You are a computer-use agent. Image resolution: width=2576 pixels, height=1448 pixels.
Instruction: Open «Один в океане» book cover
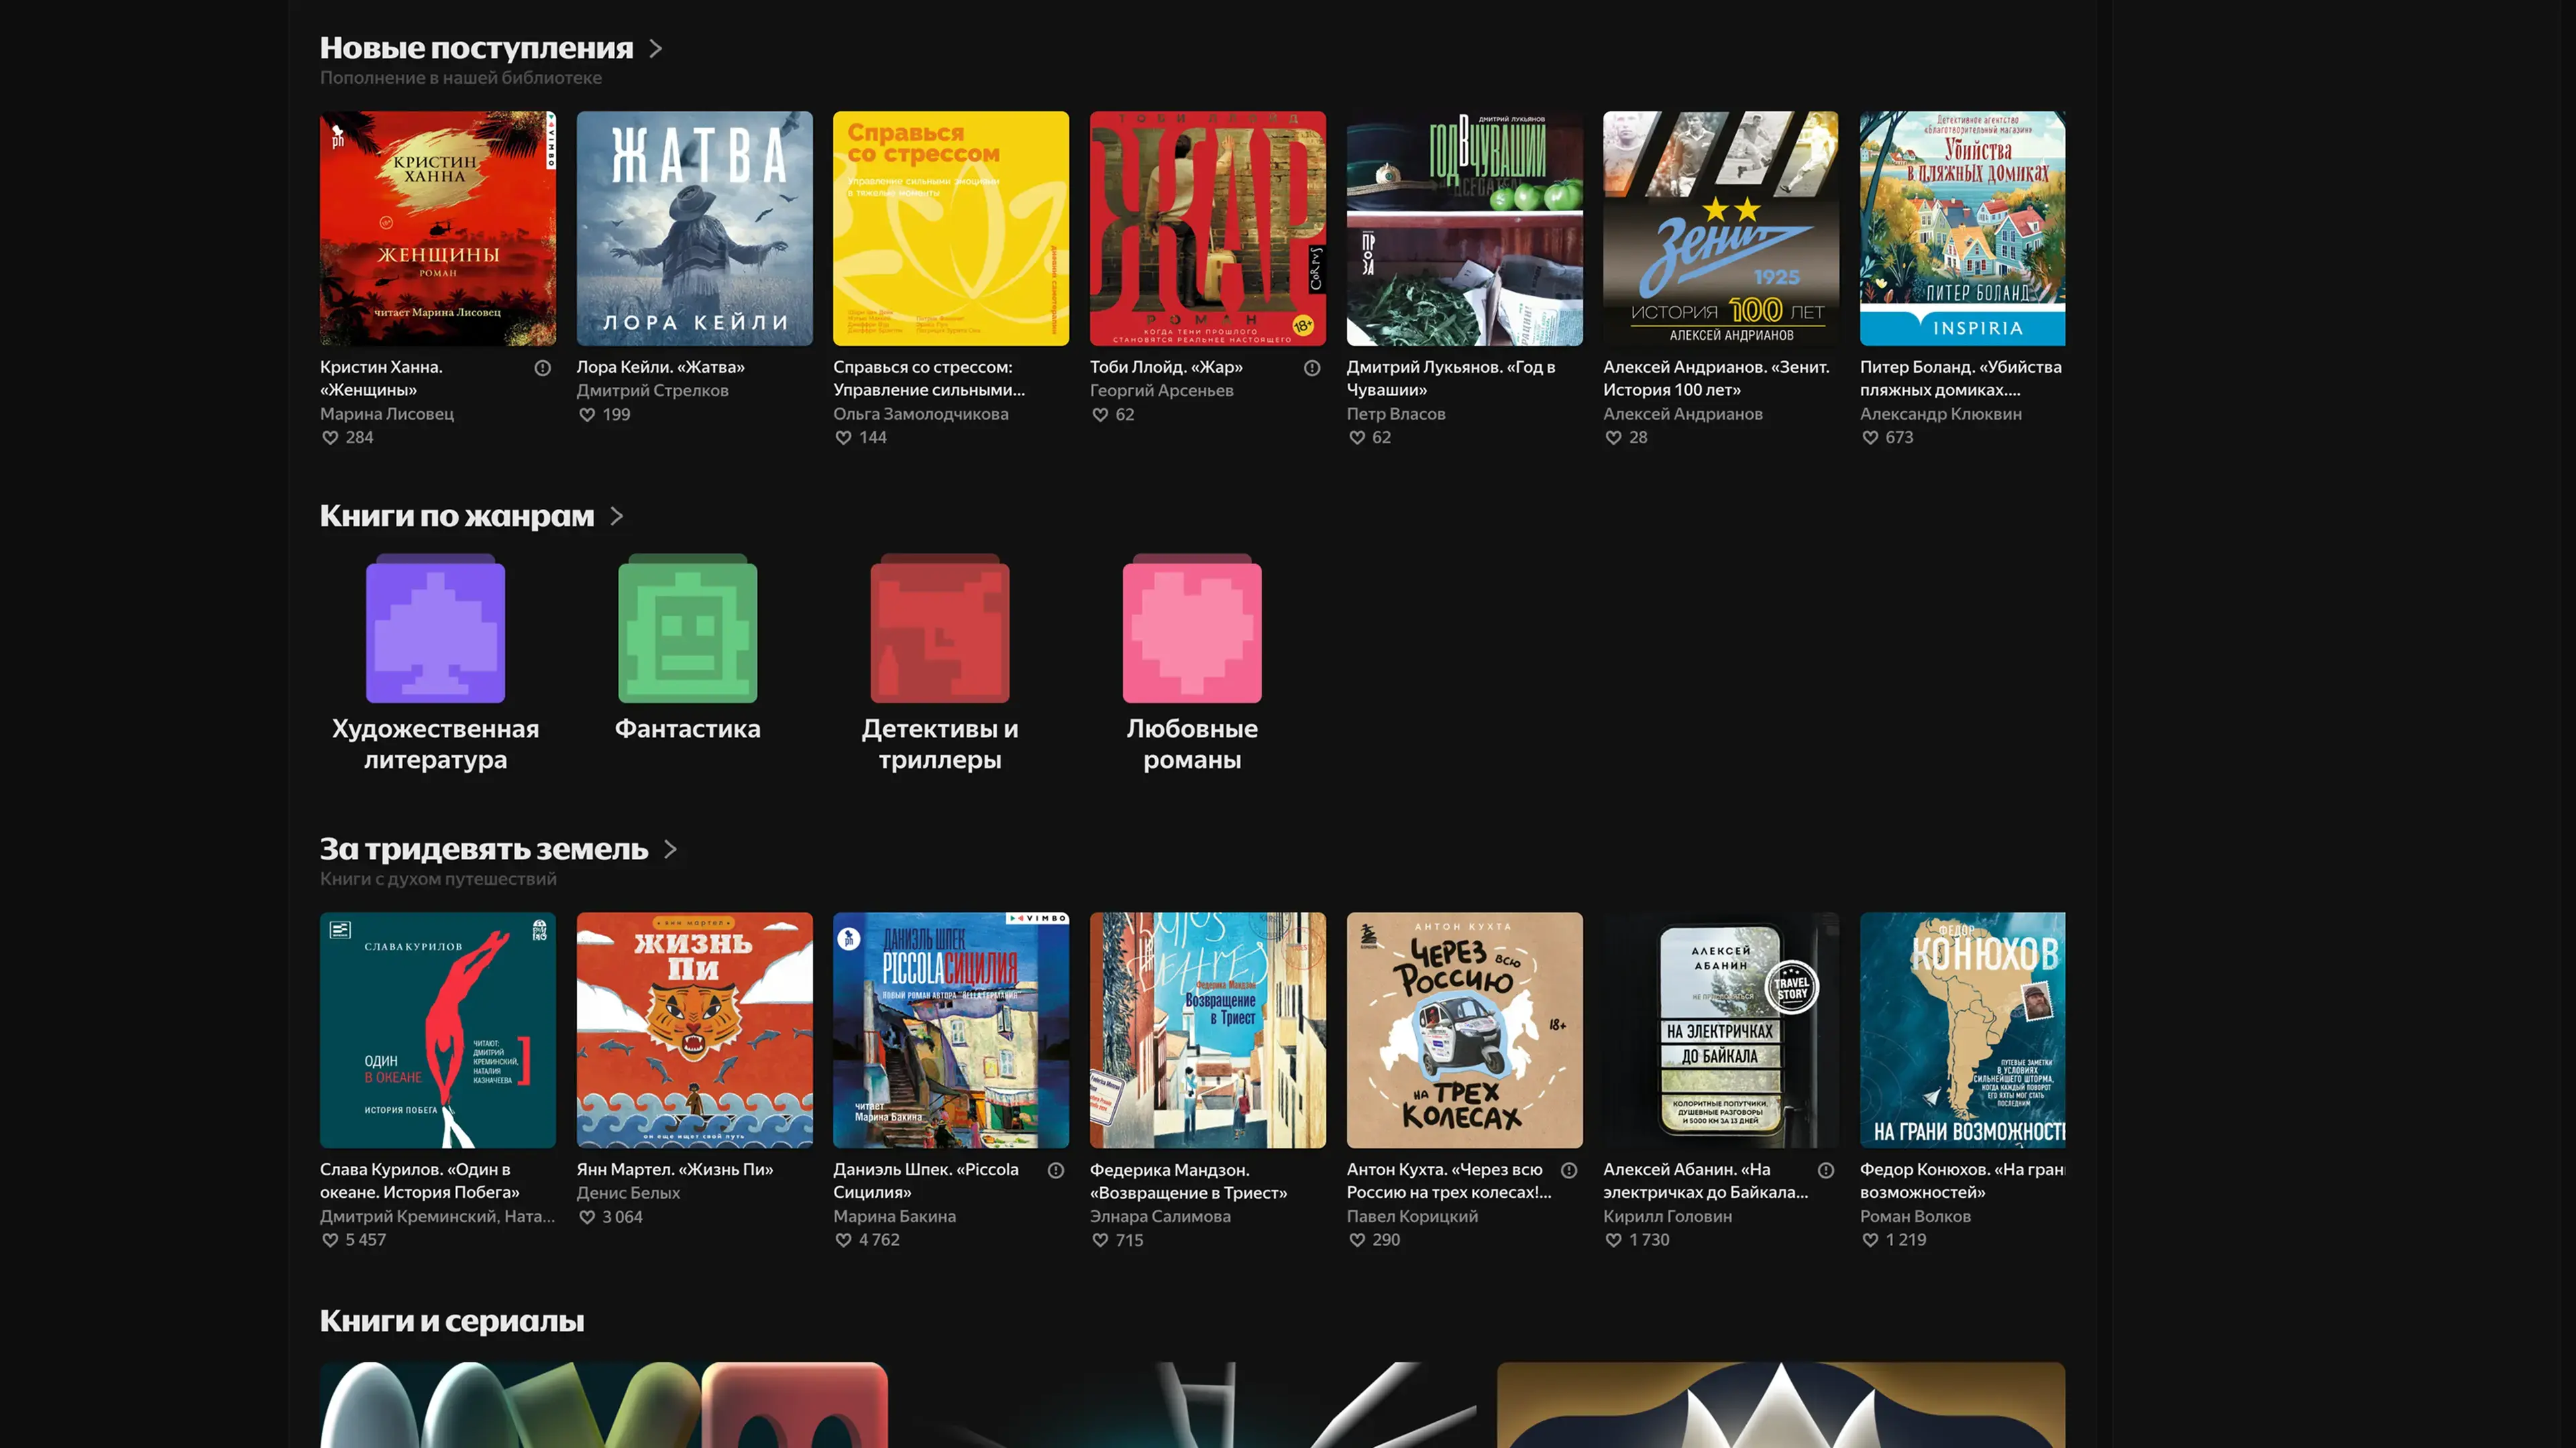click(x=437, y=1029)
